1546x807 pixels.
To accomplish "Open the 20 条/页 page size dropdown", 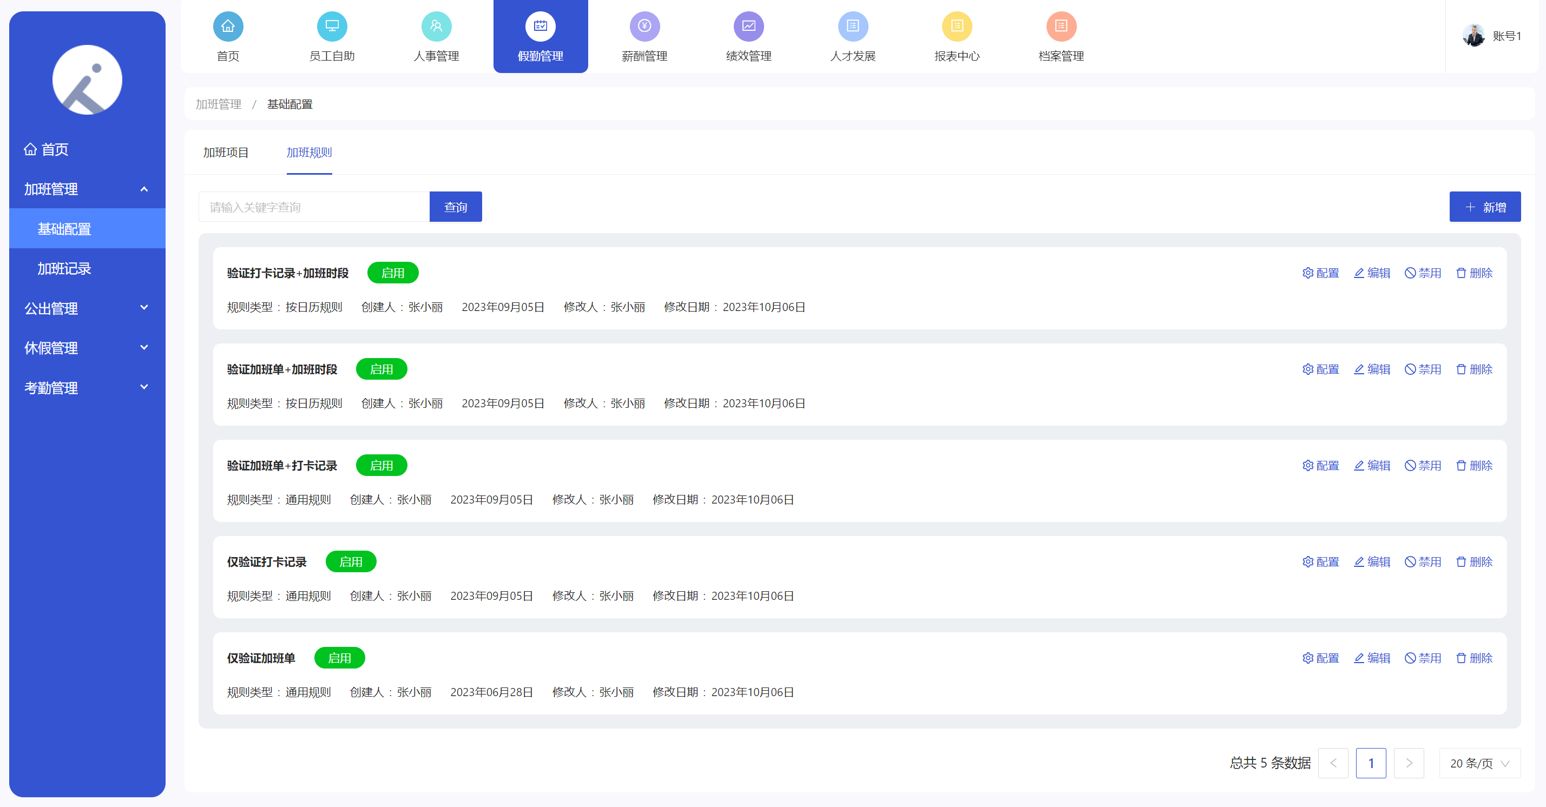I will [1480, 763].
